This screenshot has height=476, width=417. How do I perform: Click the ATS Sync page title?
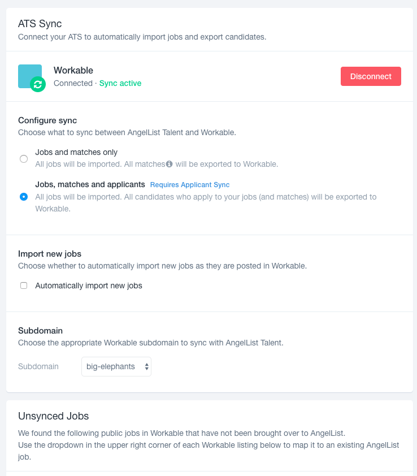[x=40, y=23]
